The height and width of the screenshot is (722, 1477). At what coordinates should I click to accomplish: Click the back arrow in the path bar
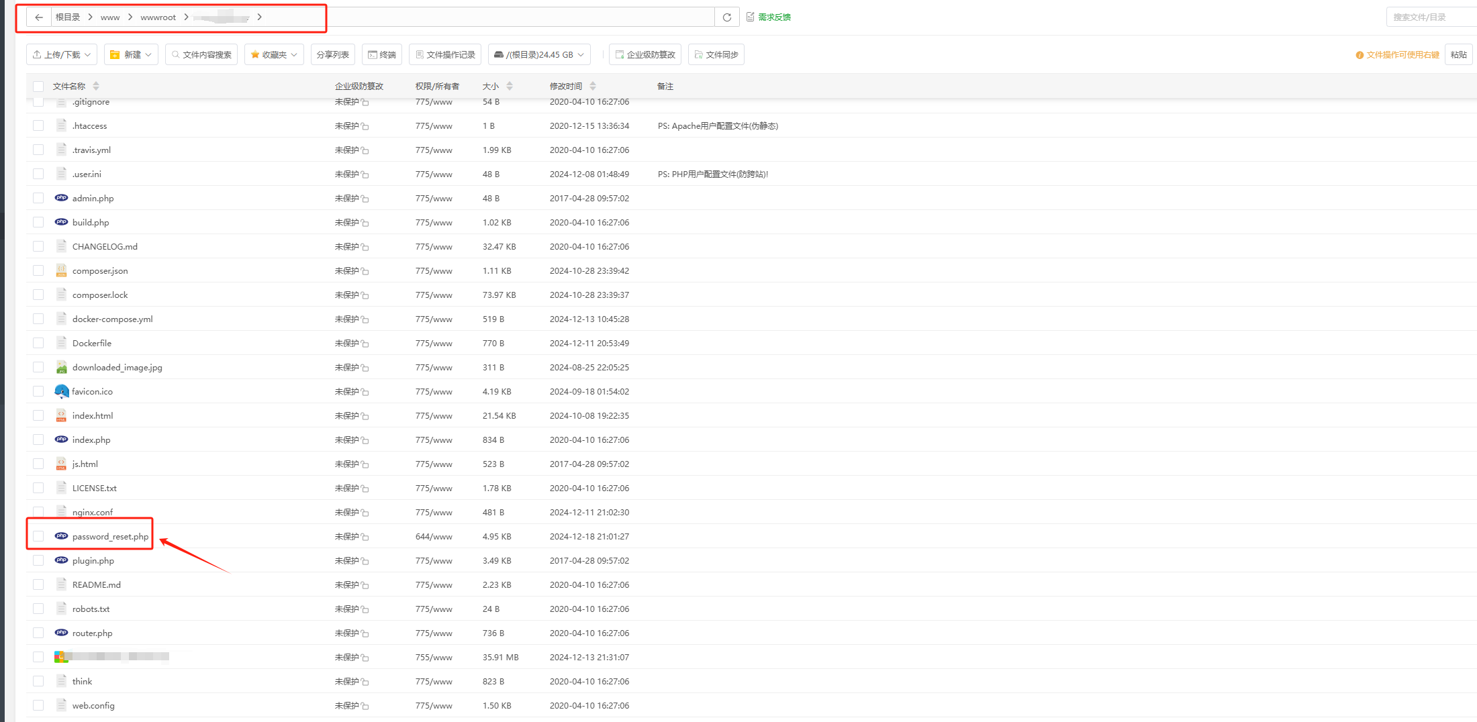39,17
